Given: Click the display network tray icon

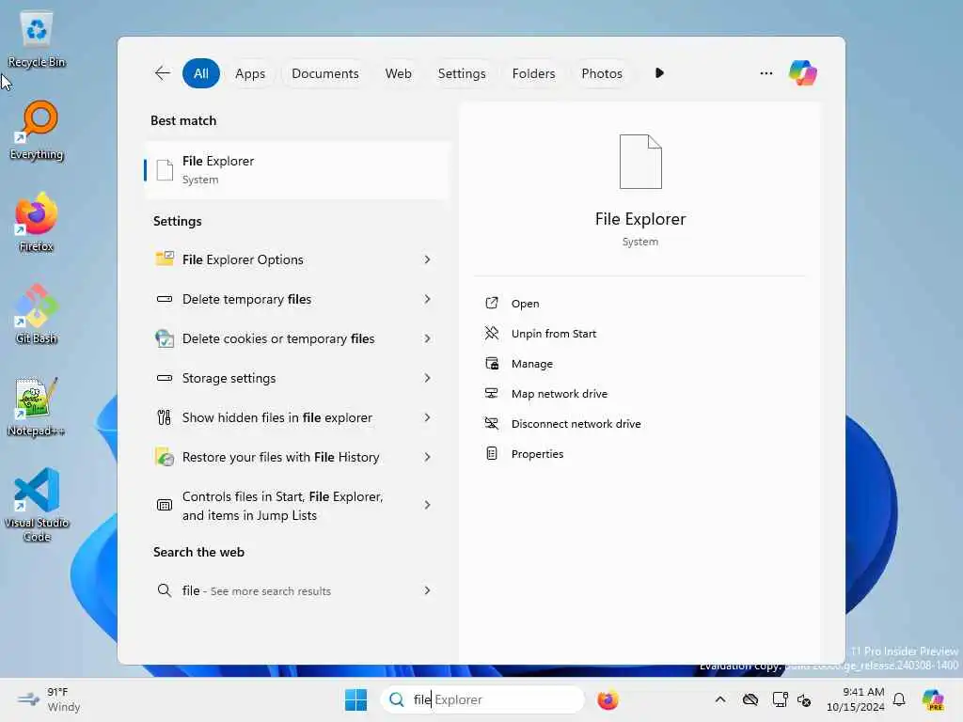Looking at the screenshot, I should [780, 699].
